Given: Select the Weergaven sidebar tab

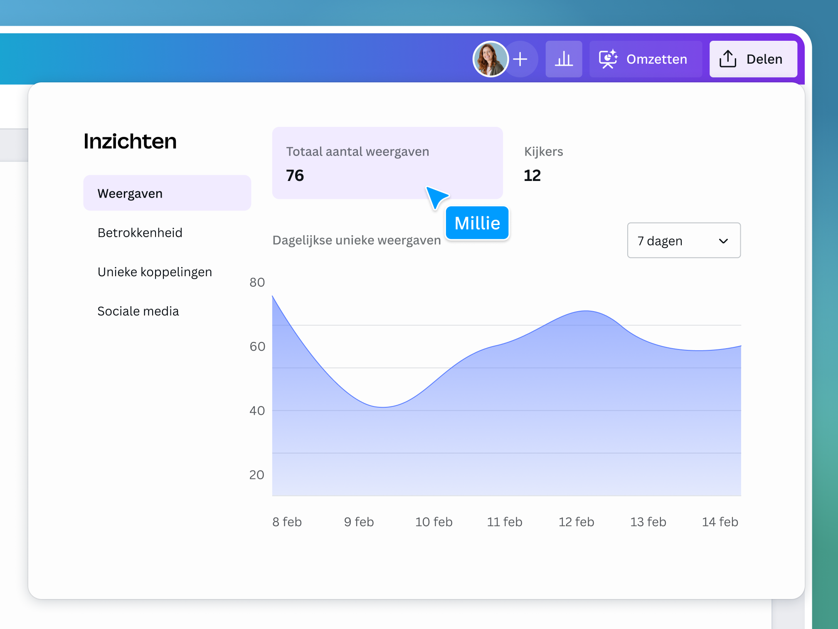Looking at the screenshot, I should pos(130,193).
